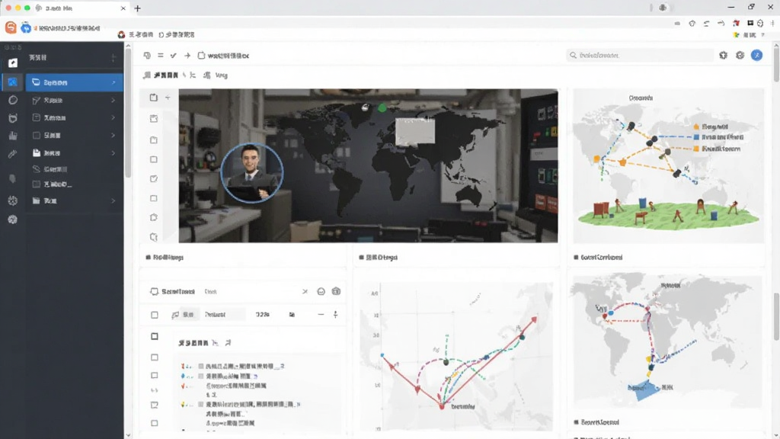Click the orange S icon in the browser toolbar
This screenshot has width=780, height=439.
(x=11, y=28)
